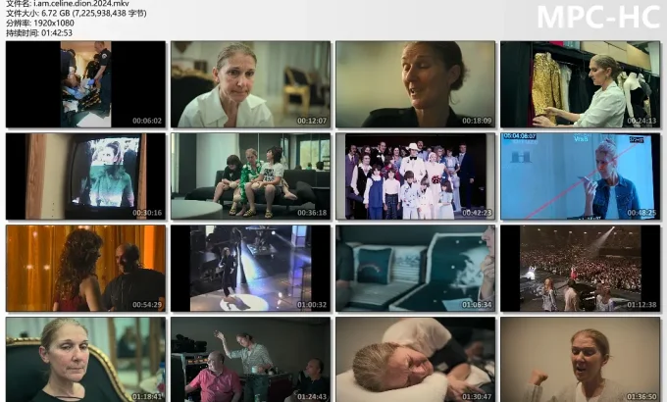Image resolution: width=667 pixels, height=402 pixels.
Task: Select the frame stamped 01:06:34
Action: [x=416, y=269]
